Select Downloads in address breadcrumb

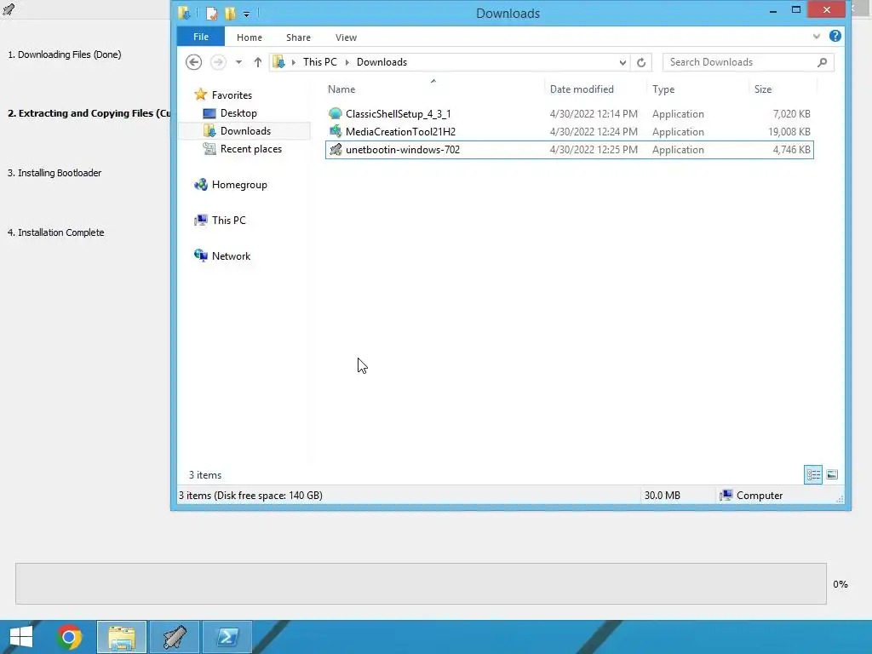point(381,61)
